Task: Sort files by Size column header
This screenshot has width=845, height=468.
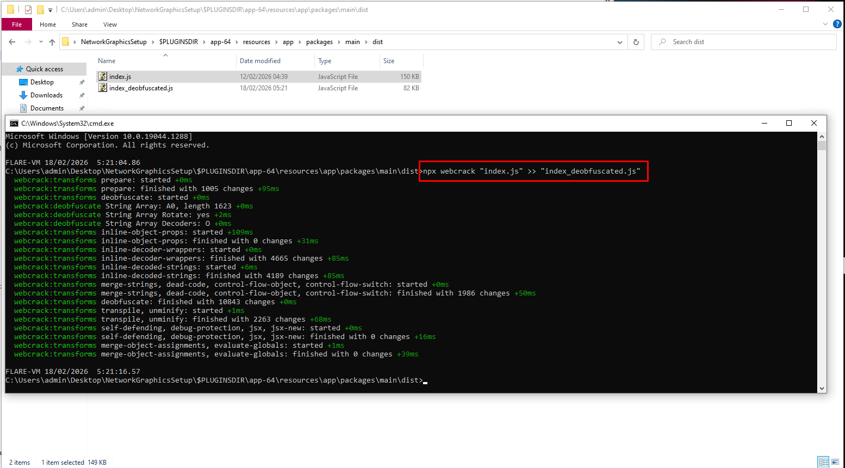Action: pyautogui.click(x=389, y=61)
